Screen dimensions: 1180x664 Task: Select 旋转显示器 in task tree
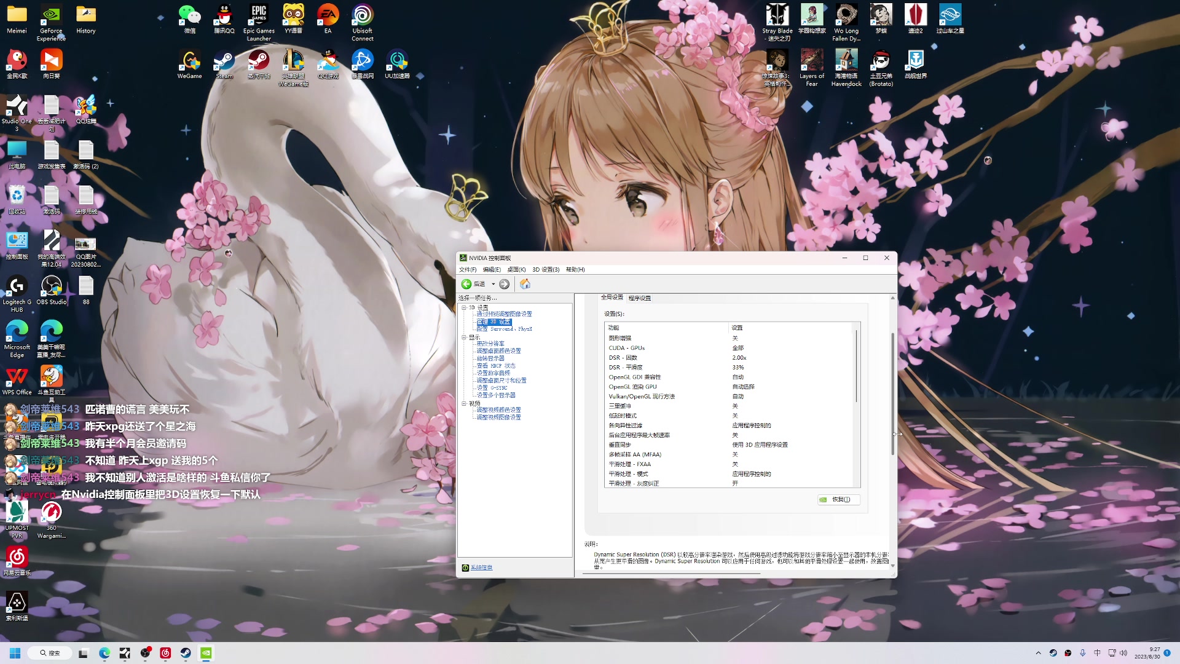click(x=490, y=358)
